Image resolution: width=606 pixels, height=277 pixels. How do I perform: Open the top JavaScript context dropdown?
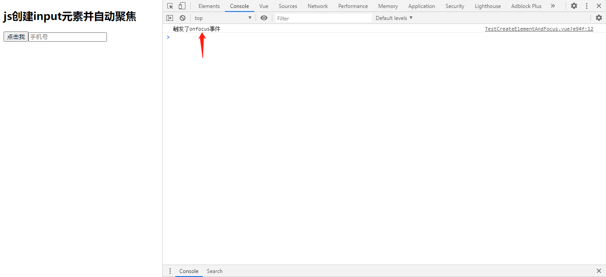pos(223,18)
